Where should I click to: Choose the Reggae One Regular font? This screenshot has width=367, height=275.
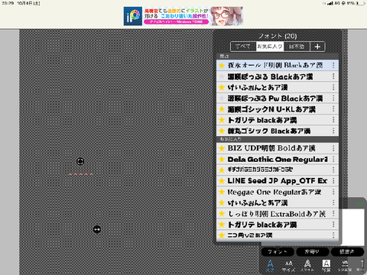click(x=278, y=192)
